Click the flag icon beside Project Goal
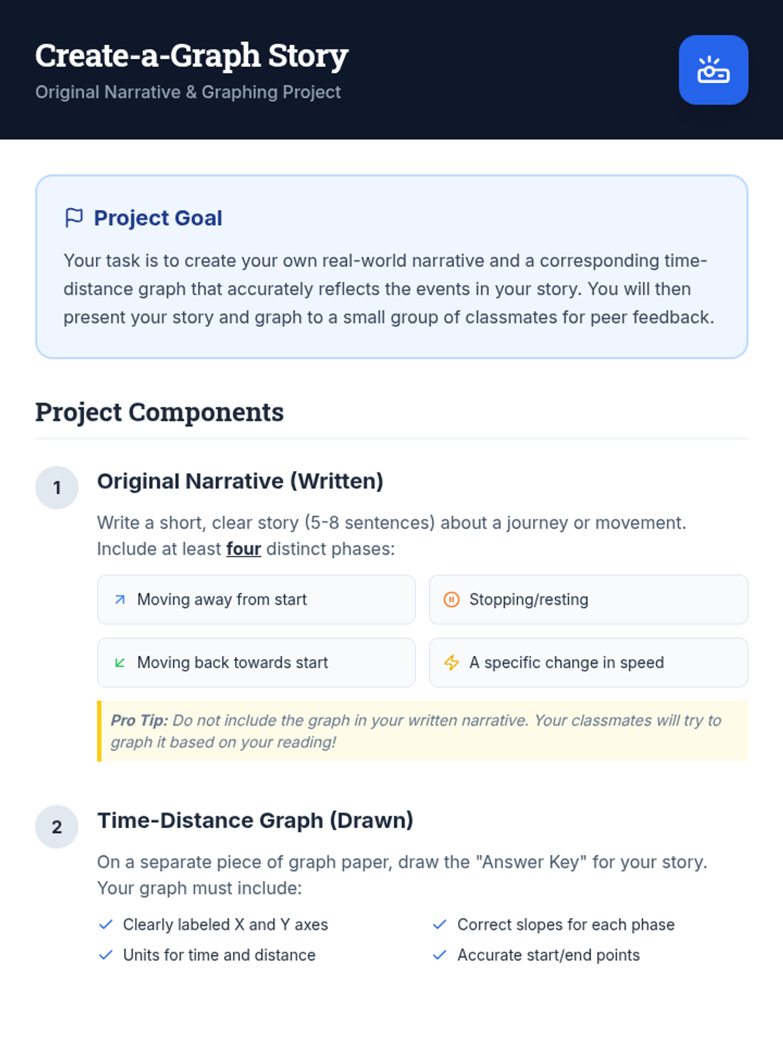783x1044 pixels. tap(74, 217)
